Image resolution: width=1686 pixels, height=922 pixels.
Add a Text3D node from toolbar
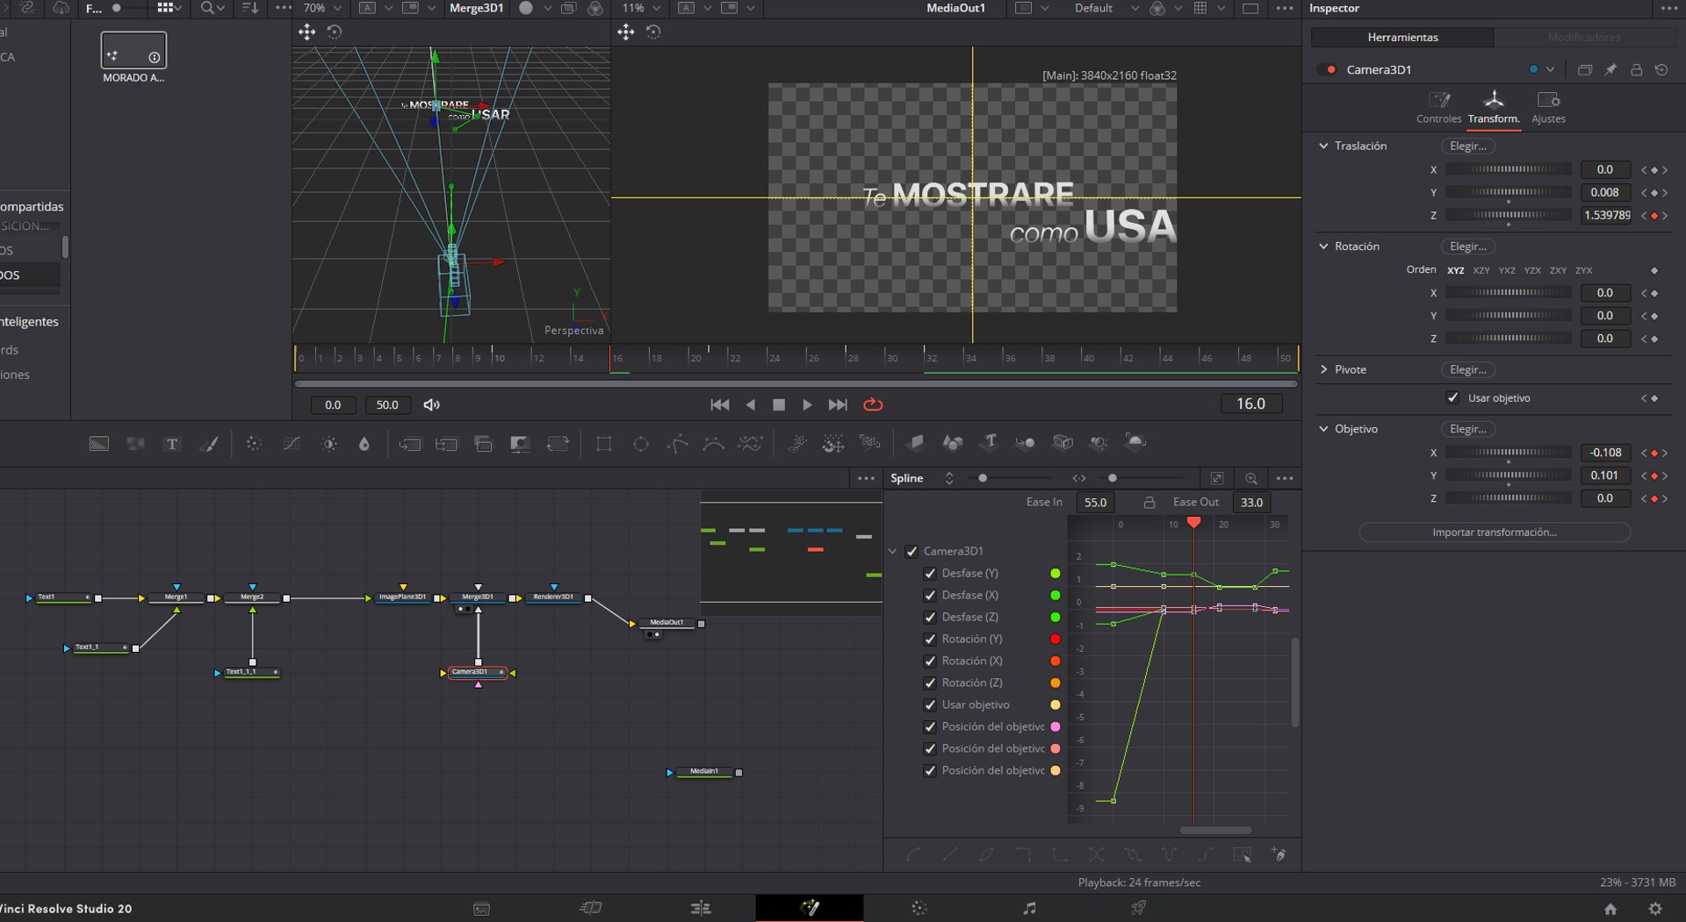tap(990, 442)
